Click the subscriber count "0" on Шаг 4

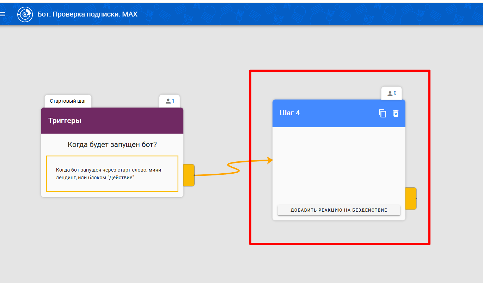pyautogui.click(x=395, y=94)
